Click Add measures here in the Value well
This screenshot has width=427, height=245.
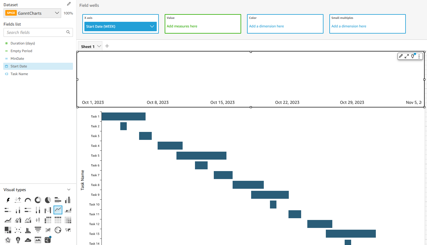[x=182, y=26]
